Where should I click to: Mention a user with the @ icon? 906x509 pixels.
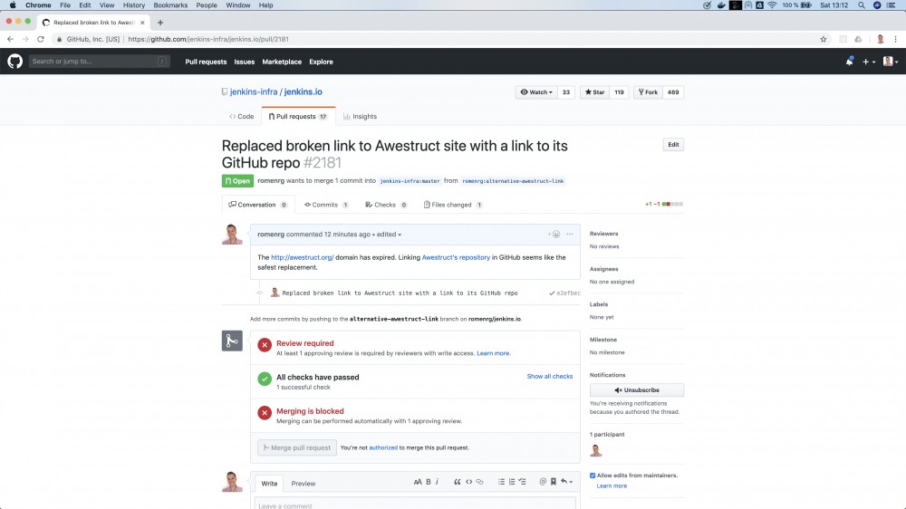tap(543, 482)
